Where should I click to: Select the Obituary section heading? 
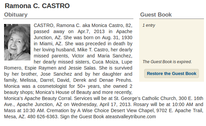(x=16, y=15)
